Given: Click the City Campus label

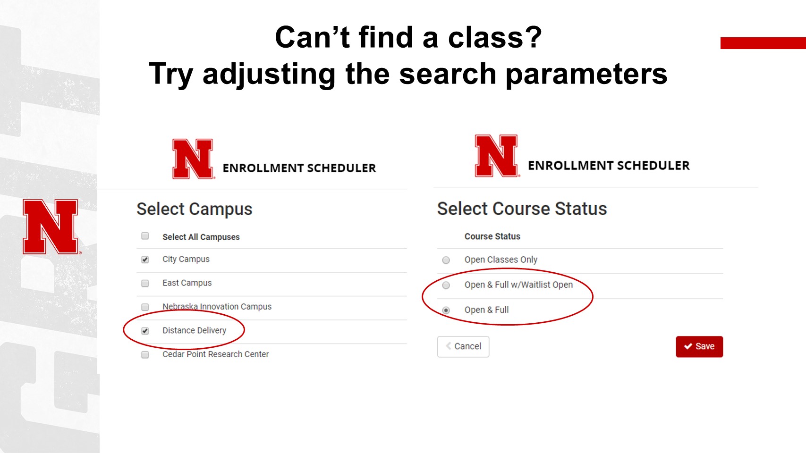Looking at the screenshot, I should (x=186, y=259).
